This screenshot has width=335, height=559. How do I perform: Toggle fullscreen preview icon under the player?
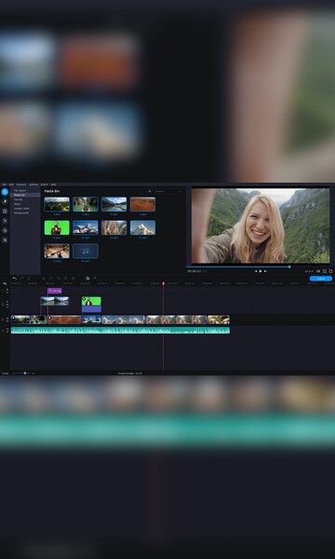pyautogui.click(x=325, y=271)
